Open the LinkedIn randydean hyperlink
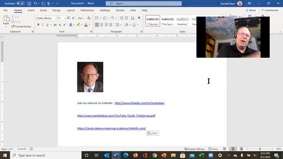 pos(139,103)
